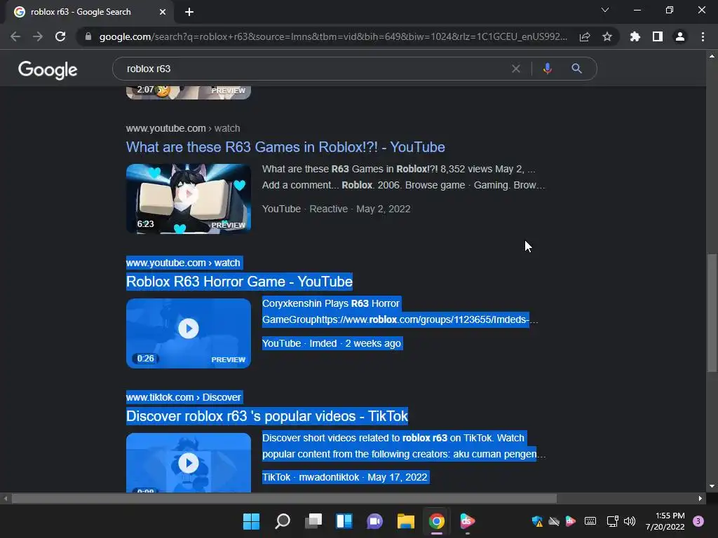718x538 pixels.
Task: Click the scroll down arrow
Action: (x=712, y=486)
